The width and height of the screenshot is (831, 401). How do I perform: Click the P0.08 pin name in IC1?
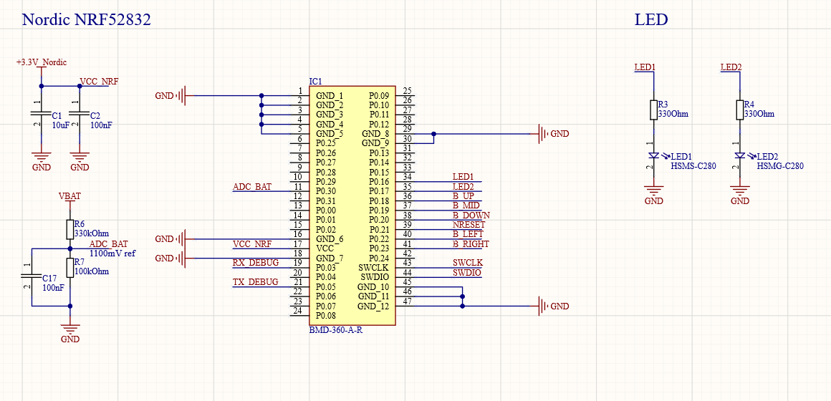326,316
